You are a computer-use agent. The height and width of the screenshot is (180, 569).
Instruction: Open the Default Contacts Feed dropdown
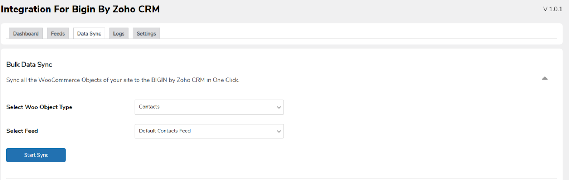click(209, 131)
